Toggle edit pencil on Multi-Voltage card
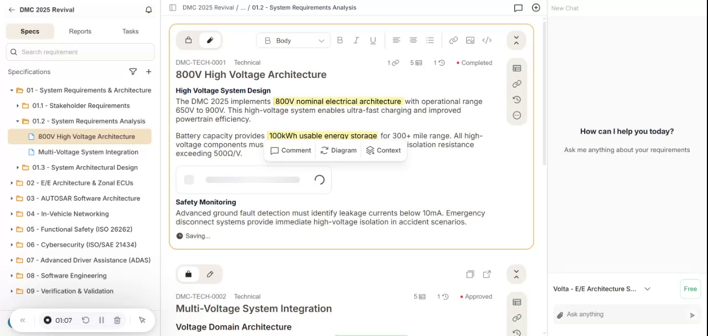This screenshot has width=708, height=336. (210, 274)
